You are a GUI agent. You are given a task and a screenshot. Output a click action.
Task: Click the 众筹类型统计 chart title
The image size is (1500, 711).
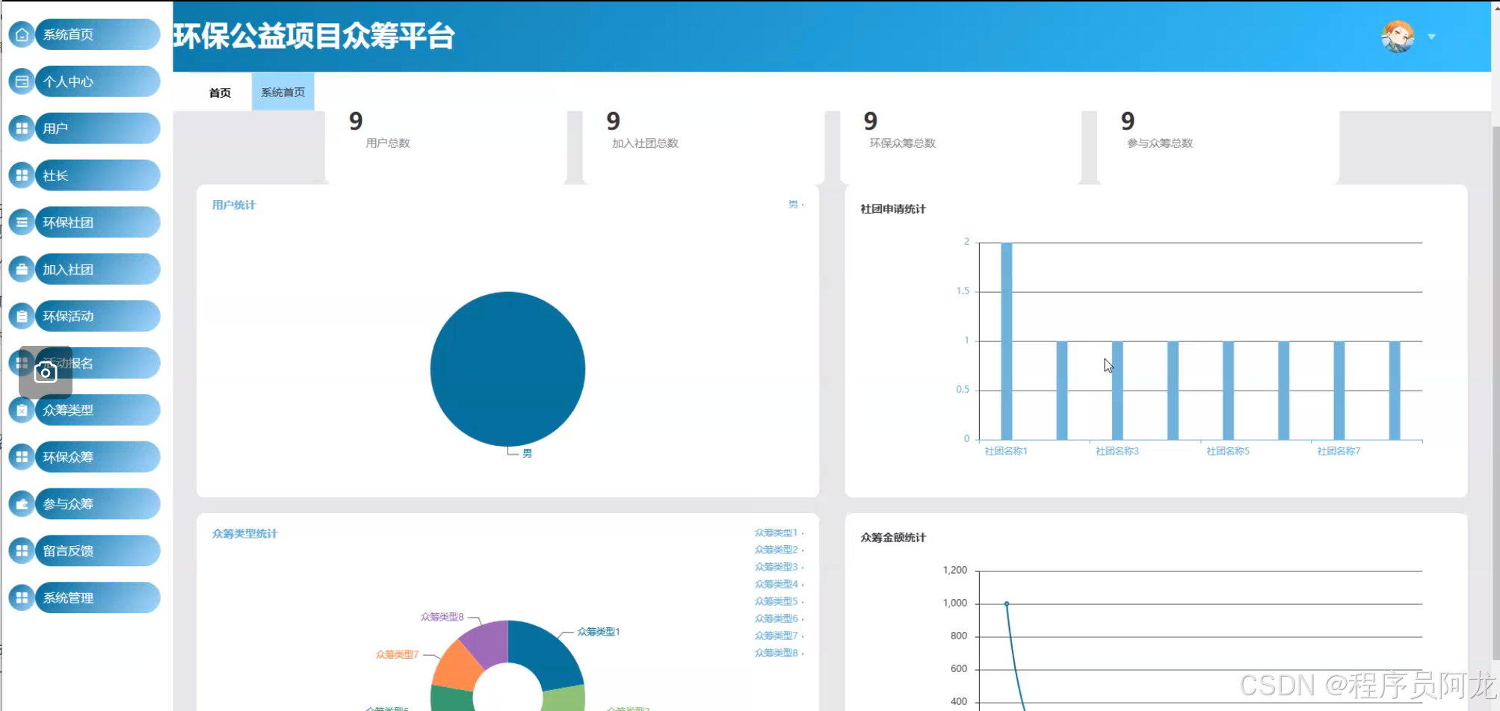point(245,533)
